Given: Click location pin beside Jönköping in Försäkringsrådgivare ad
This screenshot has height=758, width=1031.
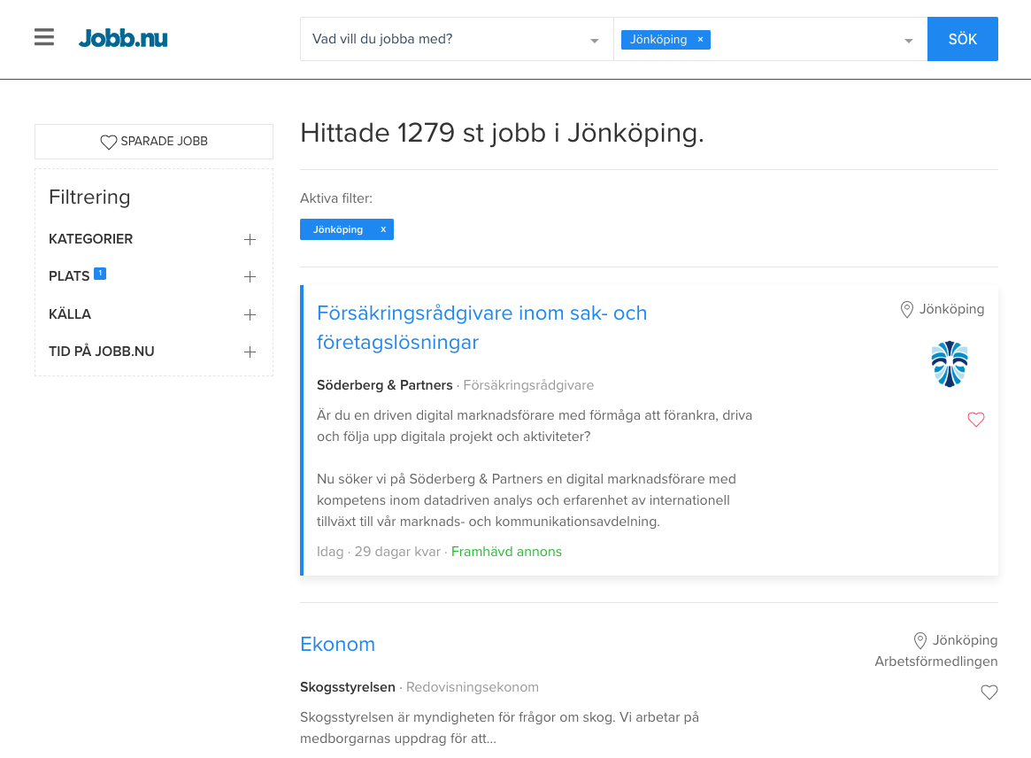Looking at the screenshot, I should point(907,309).
